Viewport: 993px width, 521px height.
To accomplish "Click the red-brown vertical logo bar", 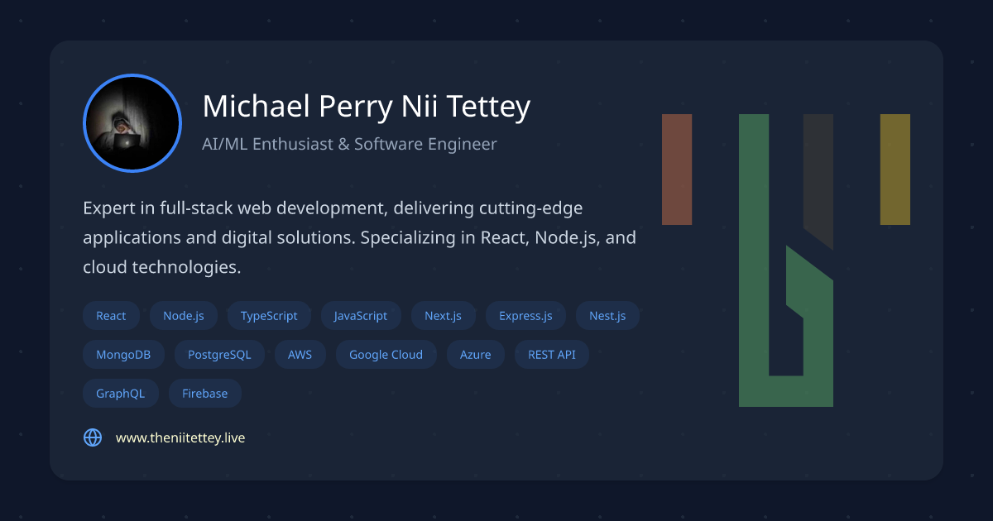I will click(x=677, y=170).
